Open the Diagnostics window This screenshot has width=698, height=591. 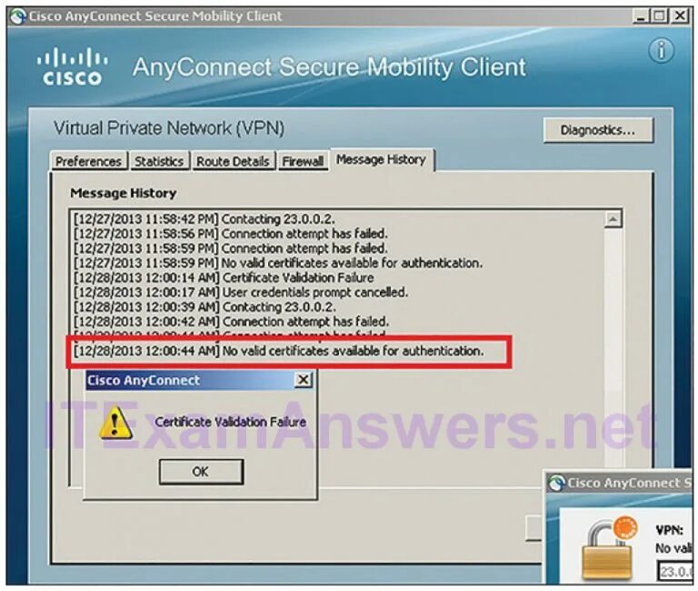click(598, 130)
